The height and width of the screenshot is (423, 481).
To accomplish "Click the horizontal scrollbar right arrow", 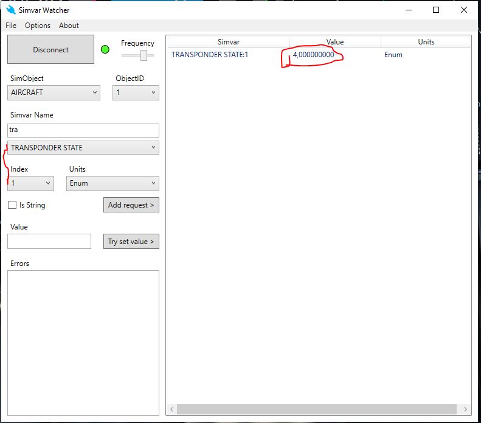I will tap(466, 410).
